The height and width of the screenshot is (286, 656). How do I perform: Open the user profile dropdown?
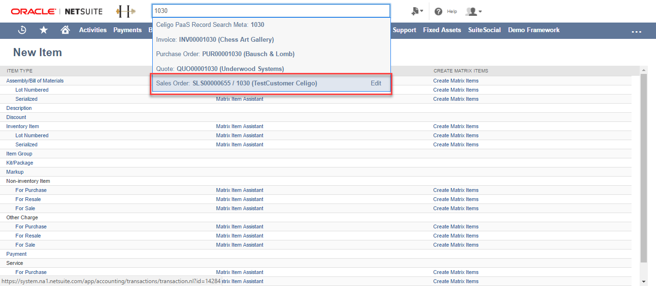[473, 12]
